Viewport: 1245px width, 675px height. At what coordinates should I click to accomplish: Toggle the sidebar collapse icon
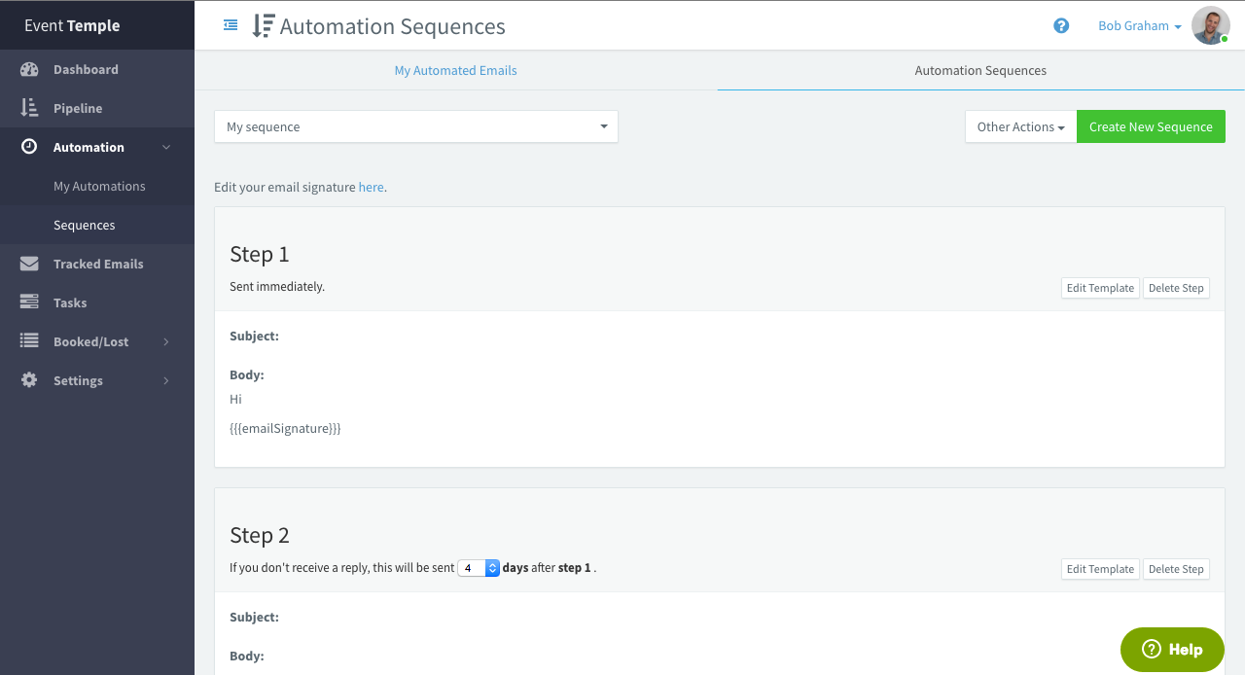[x=231, y=25]
